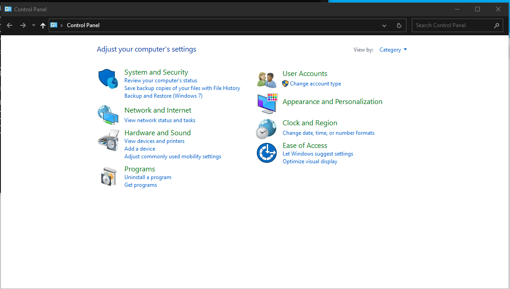Screen dimensions: 510x289
Task: Click the address bar Control Panel icon
Action: pyautogui.click(x=54, y=25)
